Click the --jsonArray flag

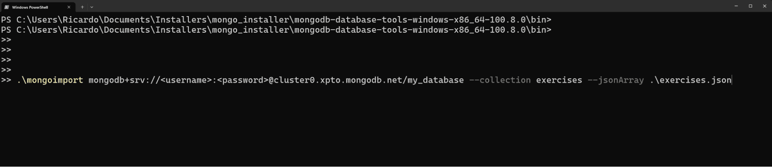point(615,80)
